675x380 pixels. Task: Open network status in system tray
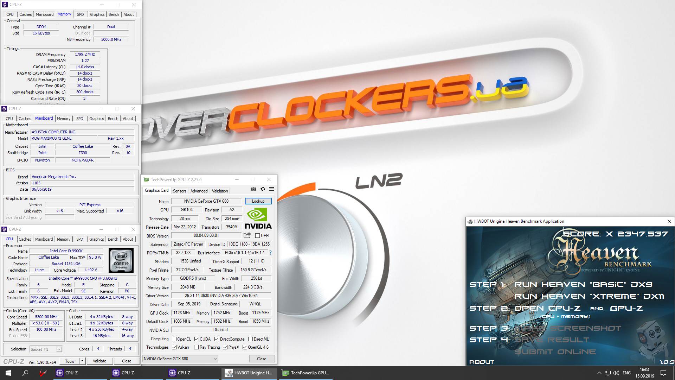pyautogui.click(x=608, y=373)
